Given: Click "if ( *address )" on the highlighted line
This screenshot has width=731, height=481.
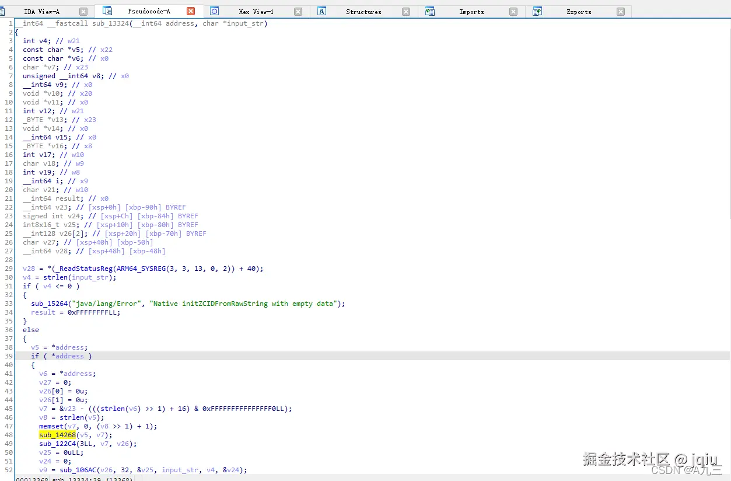Looking at the screenshot, I should pos(61,356).
